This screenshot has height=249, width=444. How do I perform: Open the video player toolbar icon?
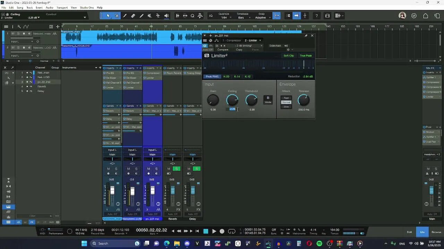(327, 16)
